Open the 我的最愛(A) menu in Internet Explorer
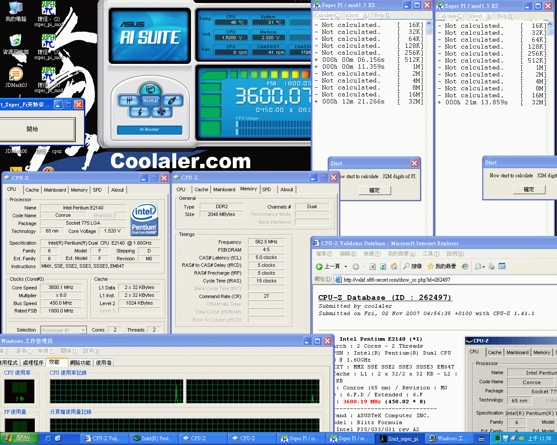 (x=402, y=254)
